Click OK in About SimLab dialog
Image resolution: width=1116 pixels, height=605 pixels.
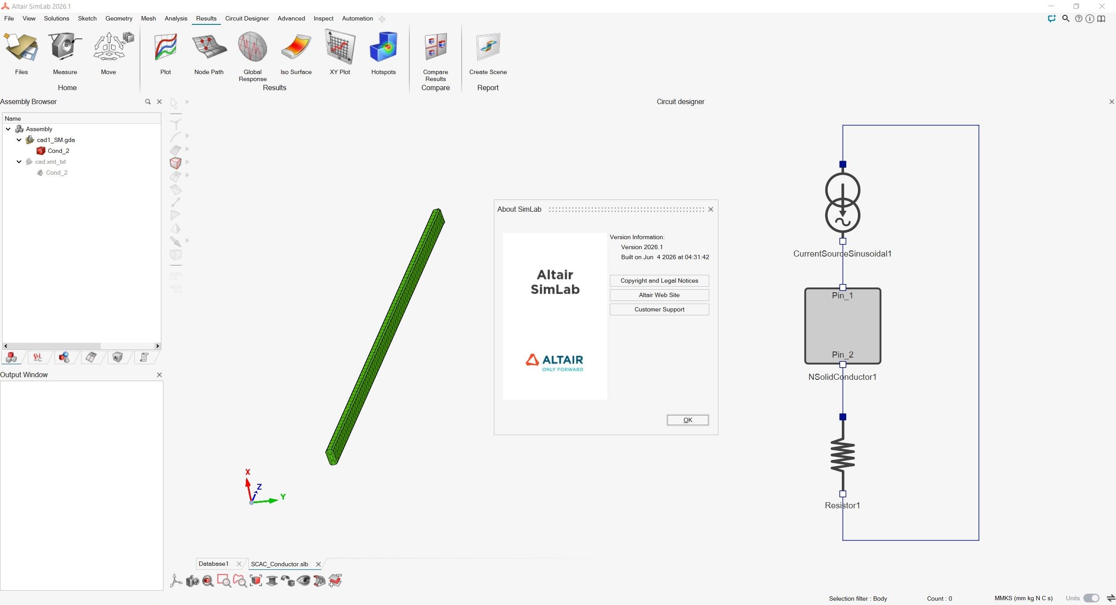click(x=687, y=420)
